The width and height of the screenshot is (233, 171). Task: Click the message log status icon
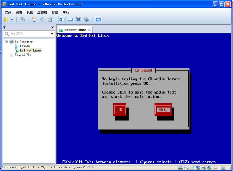[x=223, y=168]
